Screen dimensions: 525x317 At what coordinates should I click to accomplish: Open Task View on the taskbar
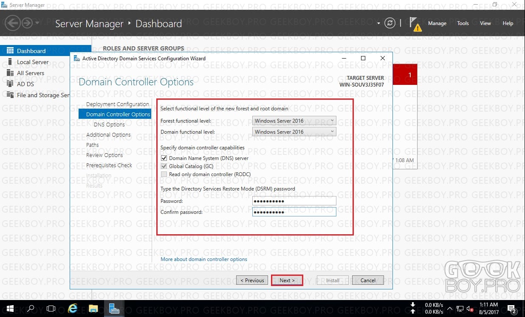[x=51, y=309]
